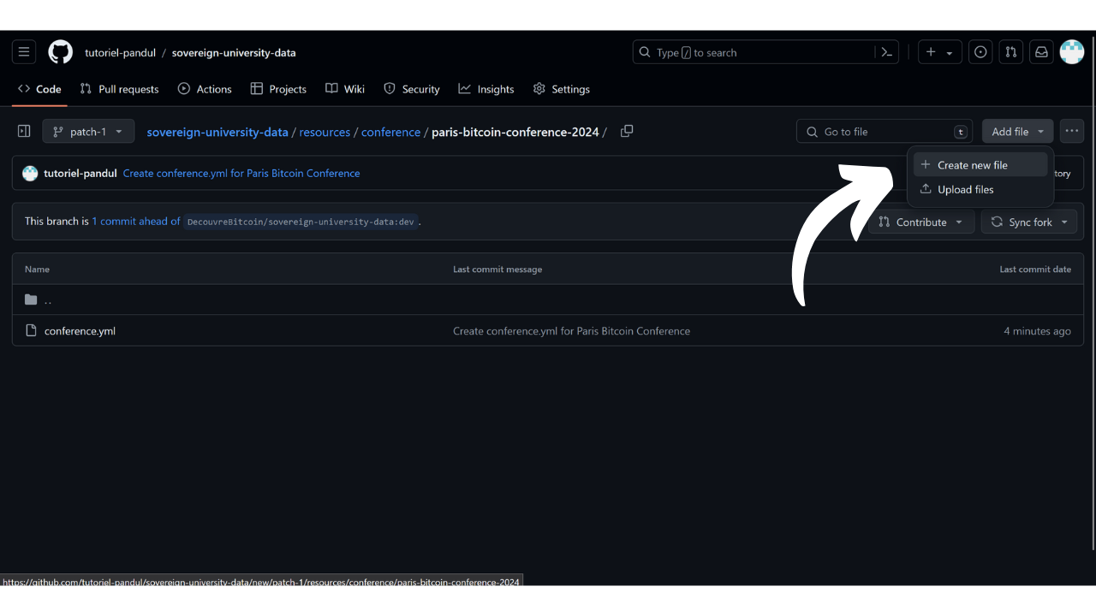Click tutoriel-pandul commit author avatar
Viewport: 1096px width, 616px height.
30,173
